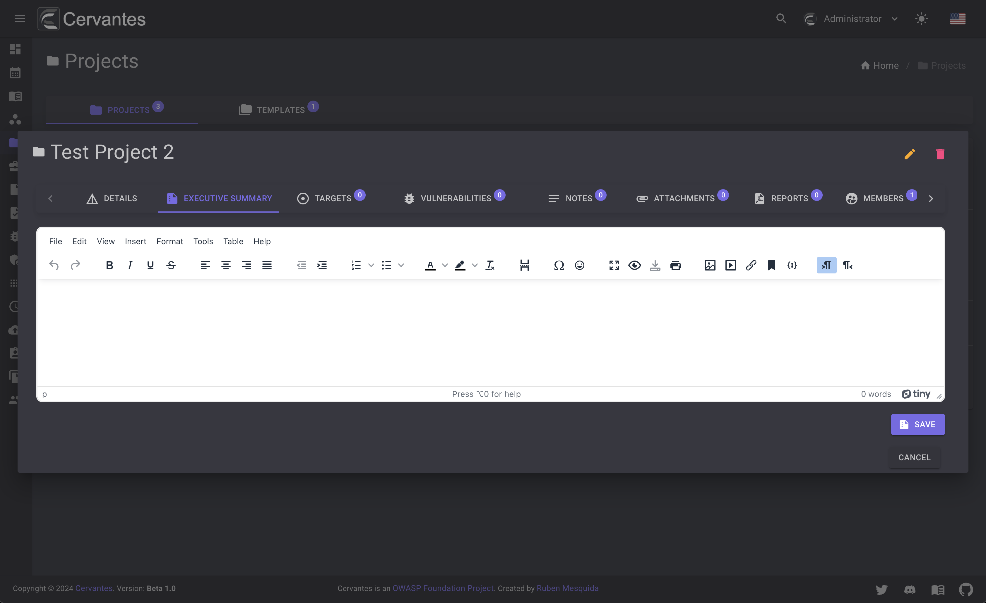Delete project with the trash icon
The width and height of the screenshot is (986, 603).
point(940,154)
